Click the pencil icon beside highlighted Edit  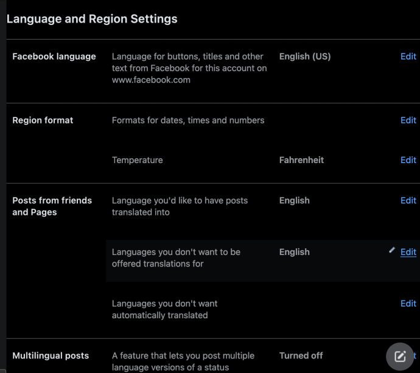[392, 250]
